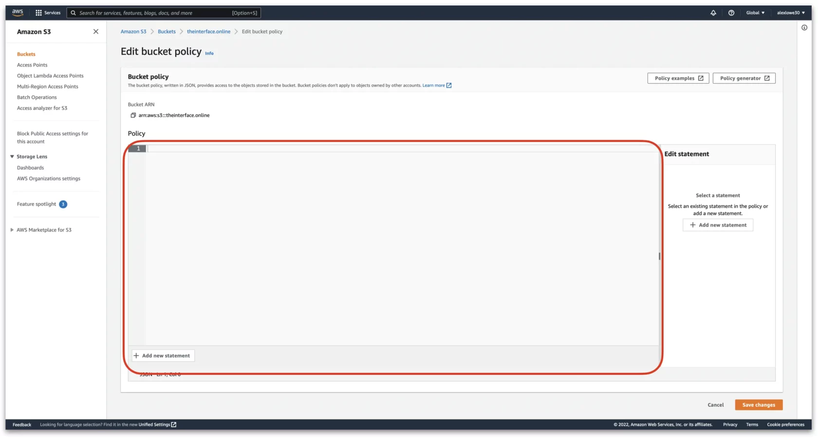Open Terms footer link
Viewport: 819px width, 438px height.
pos(752,425)
